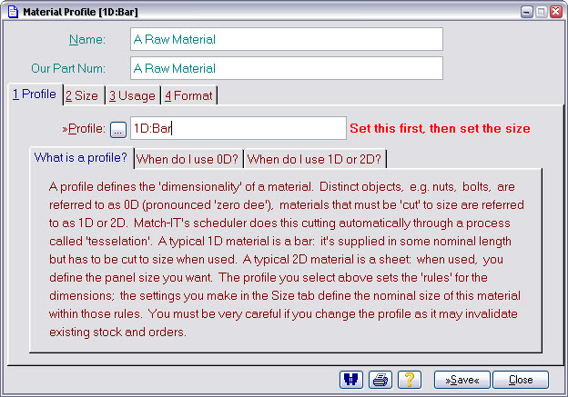Image resolution: width=568 pixels, height=397 pixels.
Task: Show 'When do I use 1D or 2D?' tab
Action: pyautogui.click(x=314, y=159)
